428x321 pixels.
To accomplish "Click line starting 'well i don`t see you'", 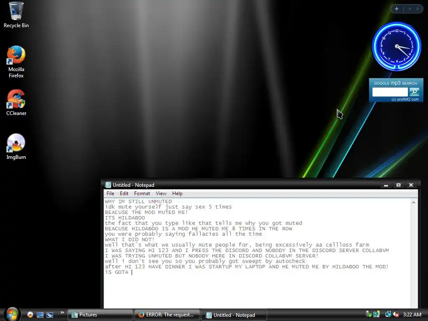I will click(x=205, y=261).
